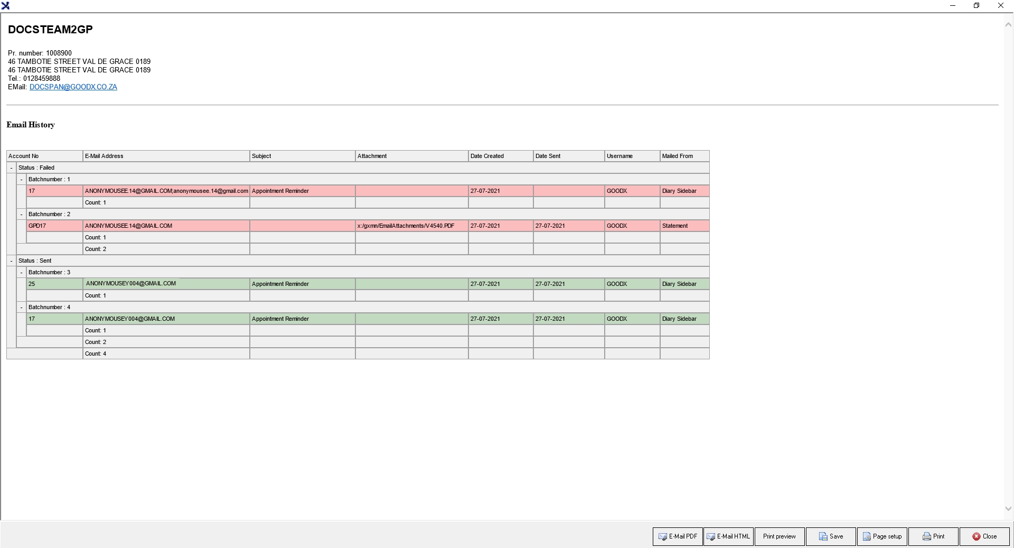The image size is (1014, 548).
Task: Select the Status : Failed group label
Action: [x=36, y=168]
